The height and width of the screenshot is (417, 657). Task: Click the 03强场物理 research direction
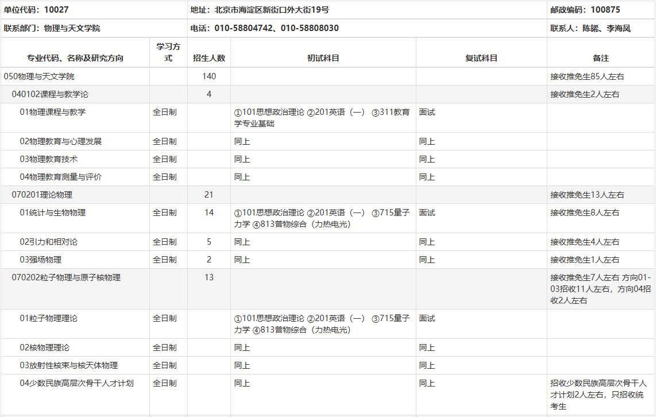click(41, 260)
